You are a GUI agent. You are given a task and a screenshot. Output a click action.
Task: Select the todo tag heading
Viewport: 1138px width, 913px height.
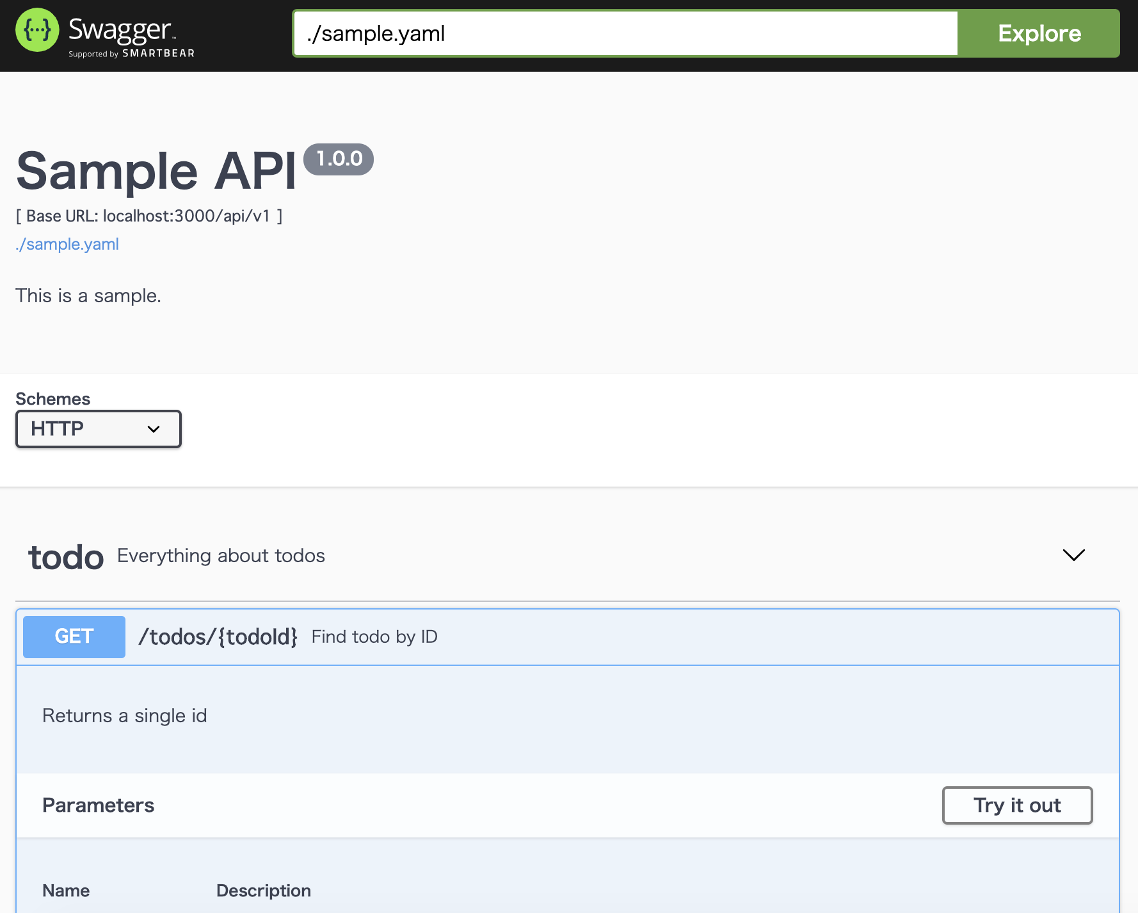(x=66, y=557)
